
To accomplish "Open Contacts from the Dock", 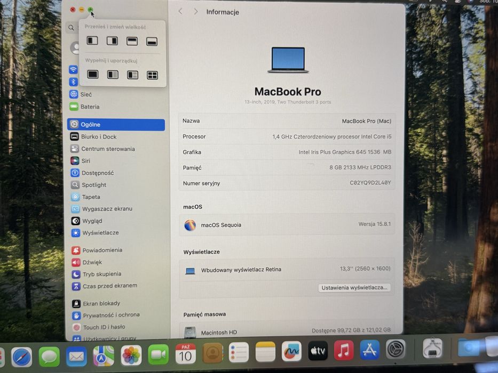I will tap(212, 353).
